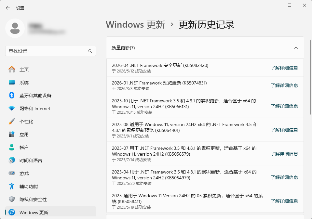Switch to 应用 settings
The width and height of the screenshot is (312, 219).
(51, 134)
